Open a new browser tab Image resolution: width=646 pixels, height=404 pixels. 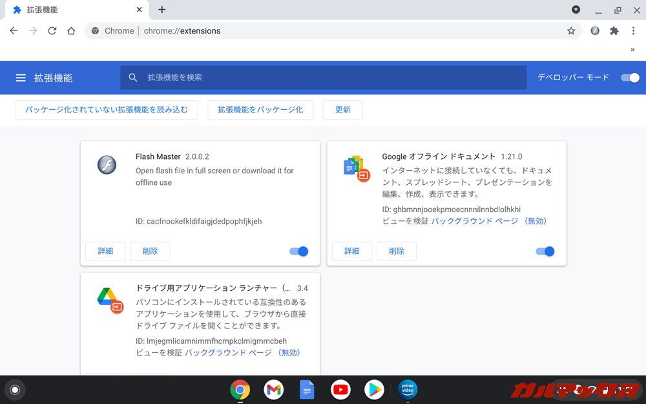click(x=161, y=10)
